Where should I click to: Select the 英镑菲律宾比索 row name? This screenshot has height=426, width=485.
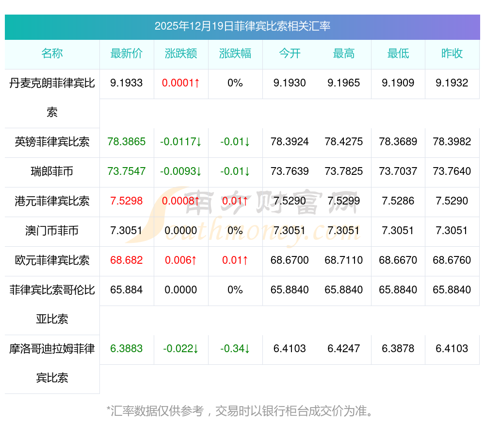[52, 142]
